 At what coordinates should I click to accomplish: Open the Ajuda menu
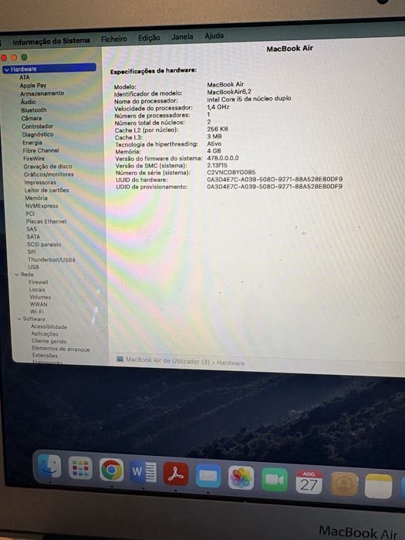pyautogui.click(x=214, y=35)
